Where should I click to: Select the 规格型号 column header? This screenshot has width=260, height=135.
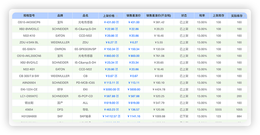[x=29, y=16]
